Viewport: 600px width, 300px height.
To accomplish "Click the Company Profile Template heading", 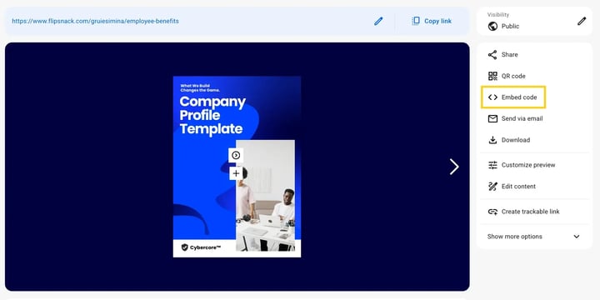I will click(212, 115).
